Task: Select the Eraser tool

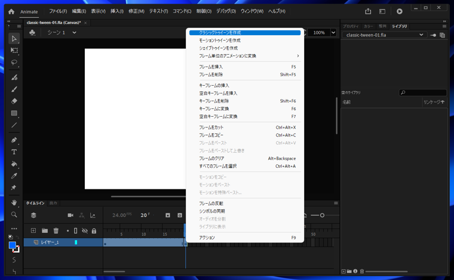Action: tap(14, 101)
